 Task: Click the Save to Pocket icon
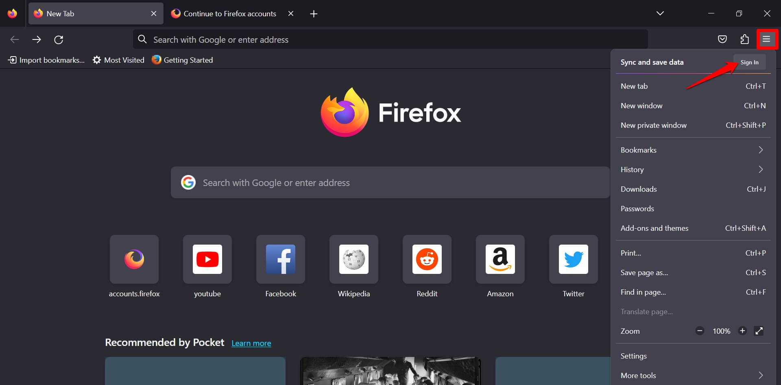pyautogui.click(x=722, y=39)
